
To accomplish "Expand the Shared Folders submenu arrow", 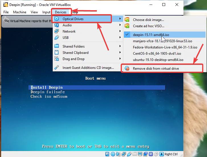I will coord(120,46).
